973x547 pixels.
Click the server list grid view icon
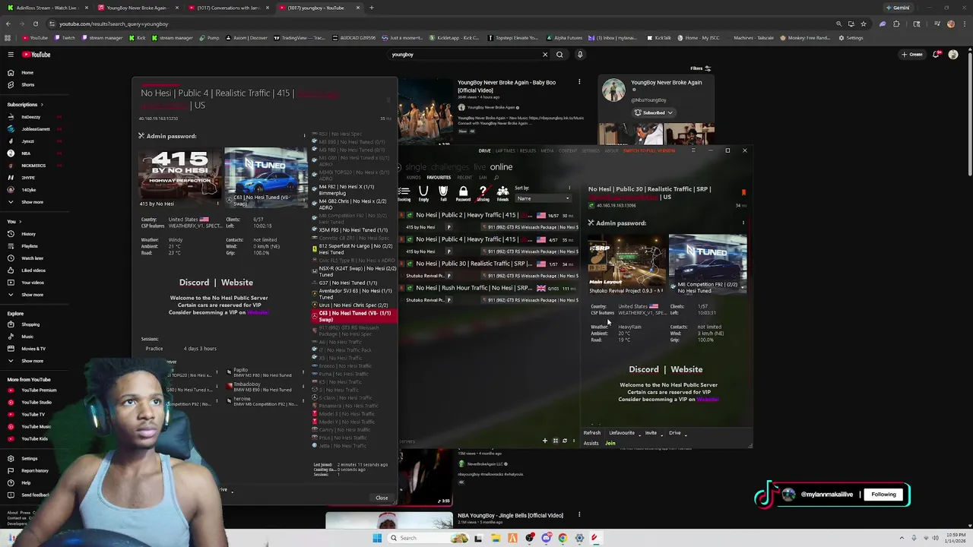[555, 441]
